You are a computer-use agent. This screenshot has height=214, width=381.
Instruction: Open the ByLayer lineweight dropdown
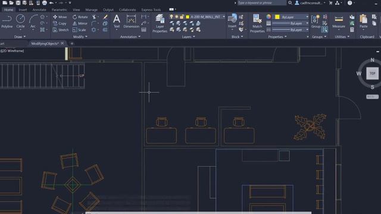[x=307, y=23]
